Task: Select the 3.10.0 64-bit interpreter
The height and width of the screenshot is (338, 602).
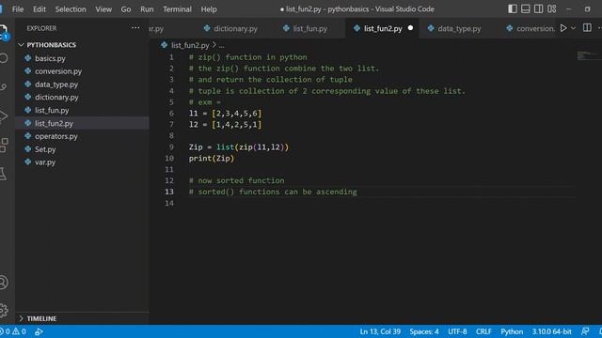Action: (x=551, y=331)
